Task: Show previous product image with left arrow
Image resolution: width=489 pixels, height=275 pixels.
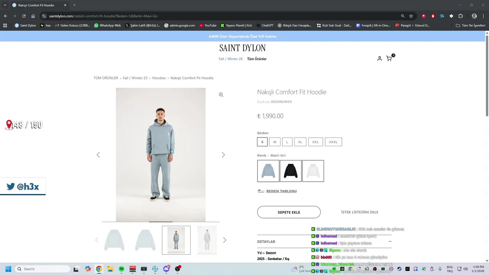Action: [98, 155]
